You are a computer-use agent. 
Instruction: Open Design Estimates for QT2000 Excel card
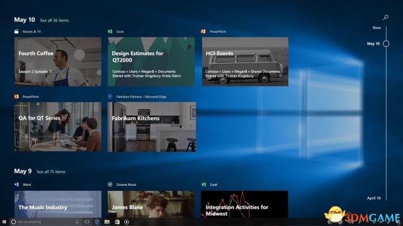click(x=151, y=62)
